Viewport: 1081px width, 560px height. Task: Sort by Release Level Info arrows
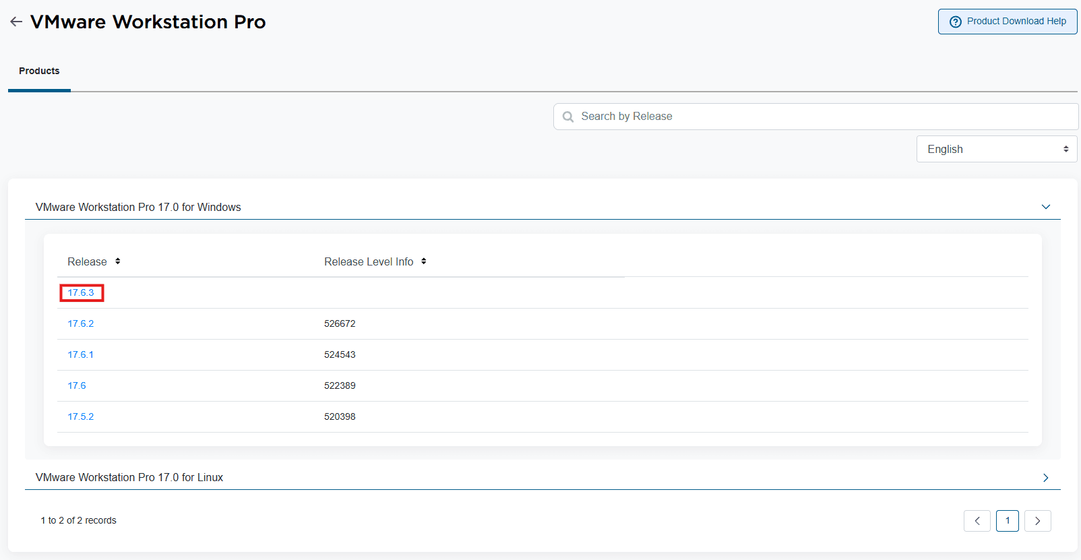(x=424, y=261)
